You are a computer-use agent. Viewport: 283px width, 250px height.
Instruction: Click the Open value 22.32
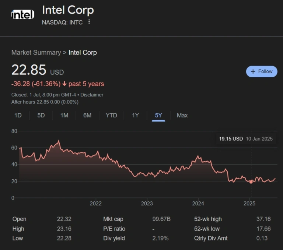(64, 219)
